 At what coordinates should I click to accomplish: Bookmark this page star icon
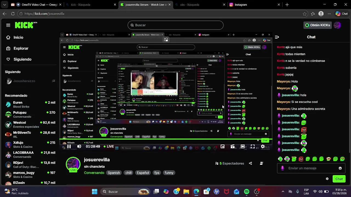tap(305, 14)
